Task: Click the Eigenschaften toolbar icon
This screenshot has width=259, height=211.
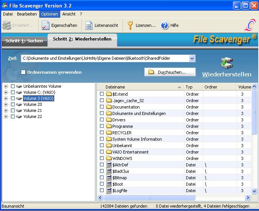Action: (x=45, y=25)
